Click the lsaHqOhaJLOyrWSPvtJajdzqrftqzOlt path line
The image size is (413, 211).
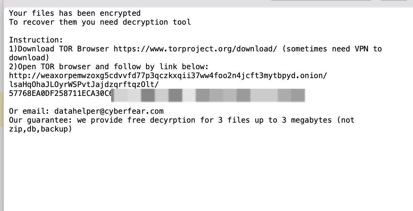[x=84, y=85]
